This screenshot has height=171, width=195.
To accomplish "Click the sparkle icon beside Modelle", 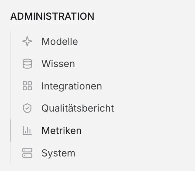I will pos(27,42).
